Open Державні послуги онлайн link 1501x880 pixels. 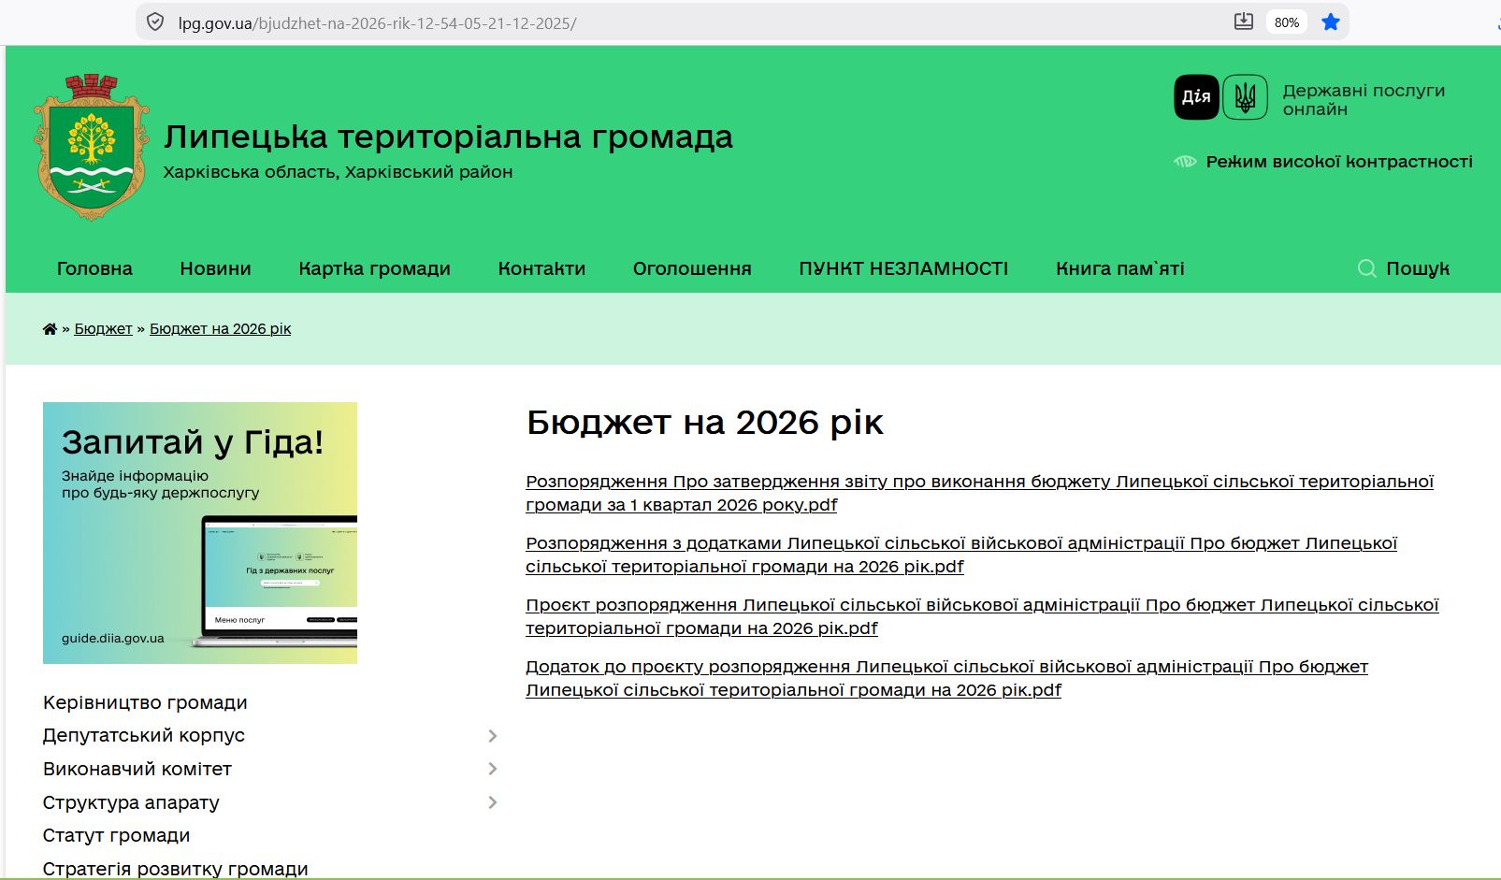tap(1364, 100)
